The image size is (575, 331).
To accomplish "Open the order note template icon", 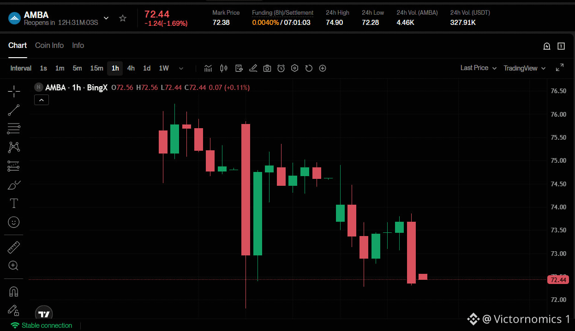I will [239, 68].
